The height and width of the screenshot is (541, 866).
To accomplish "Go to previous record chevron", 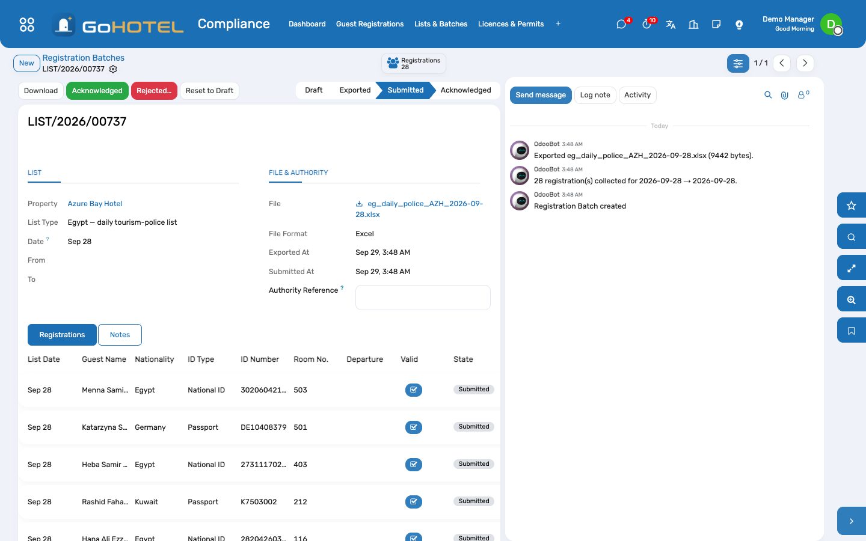I will (782, 63).
